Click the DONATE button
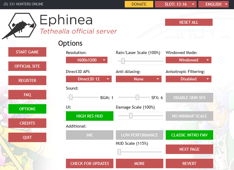 point(139,4)
